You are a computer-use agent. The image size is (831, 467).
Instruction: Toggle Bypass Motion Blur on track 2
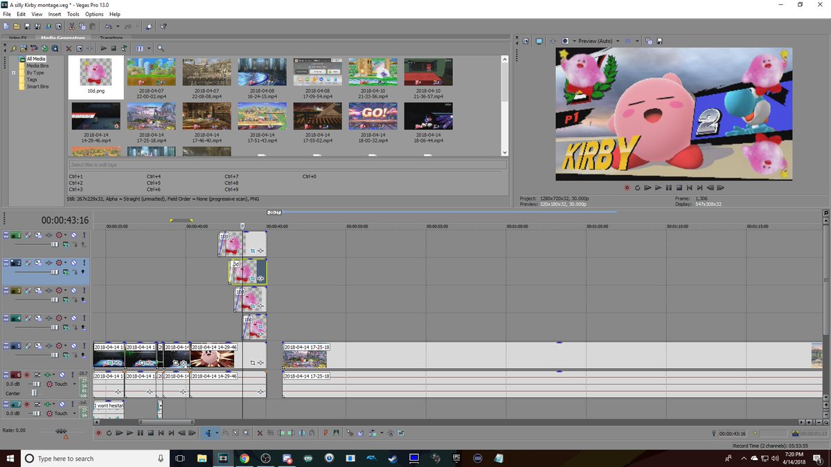coord(28,263)
